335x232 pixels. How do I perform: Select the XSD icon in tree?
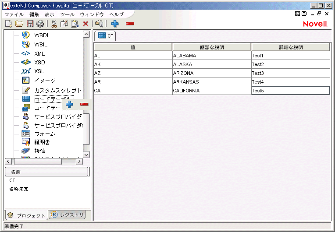pos(25,62)
